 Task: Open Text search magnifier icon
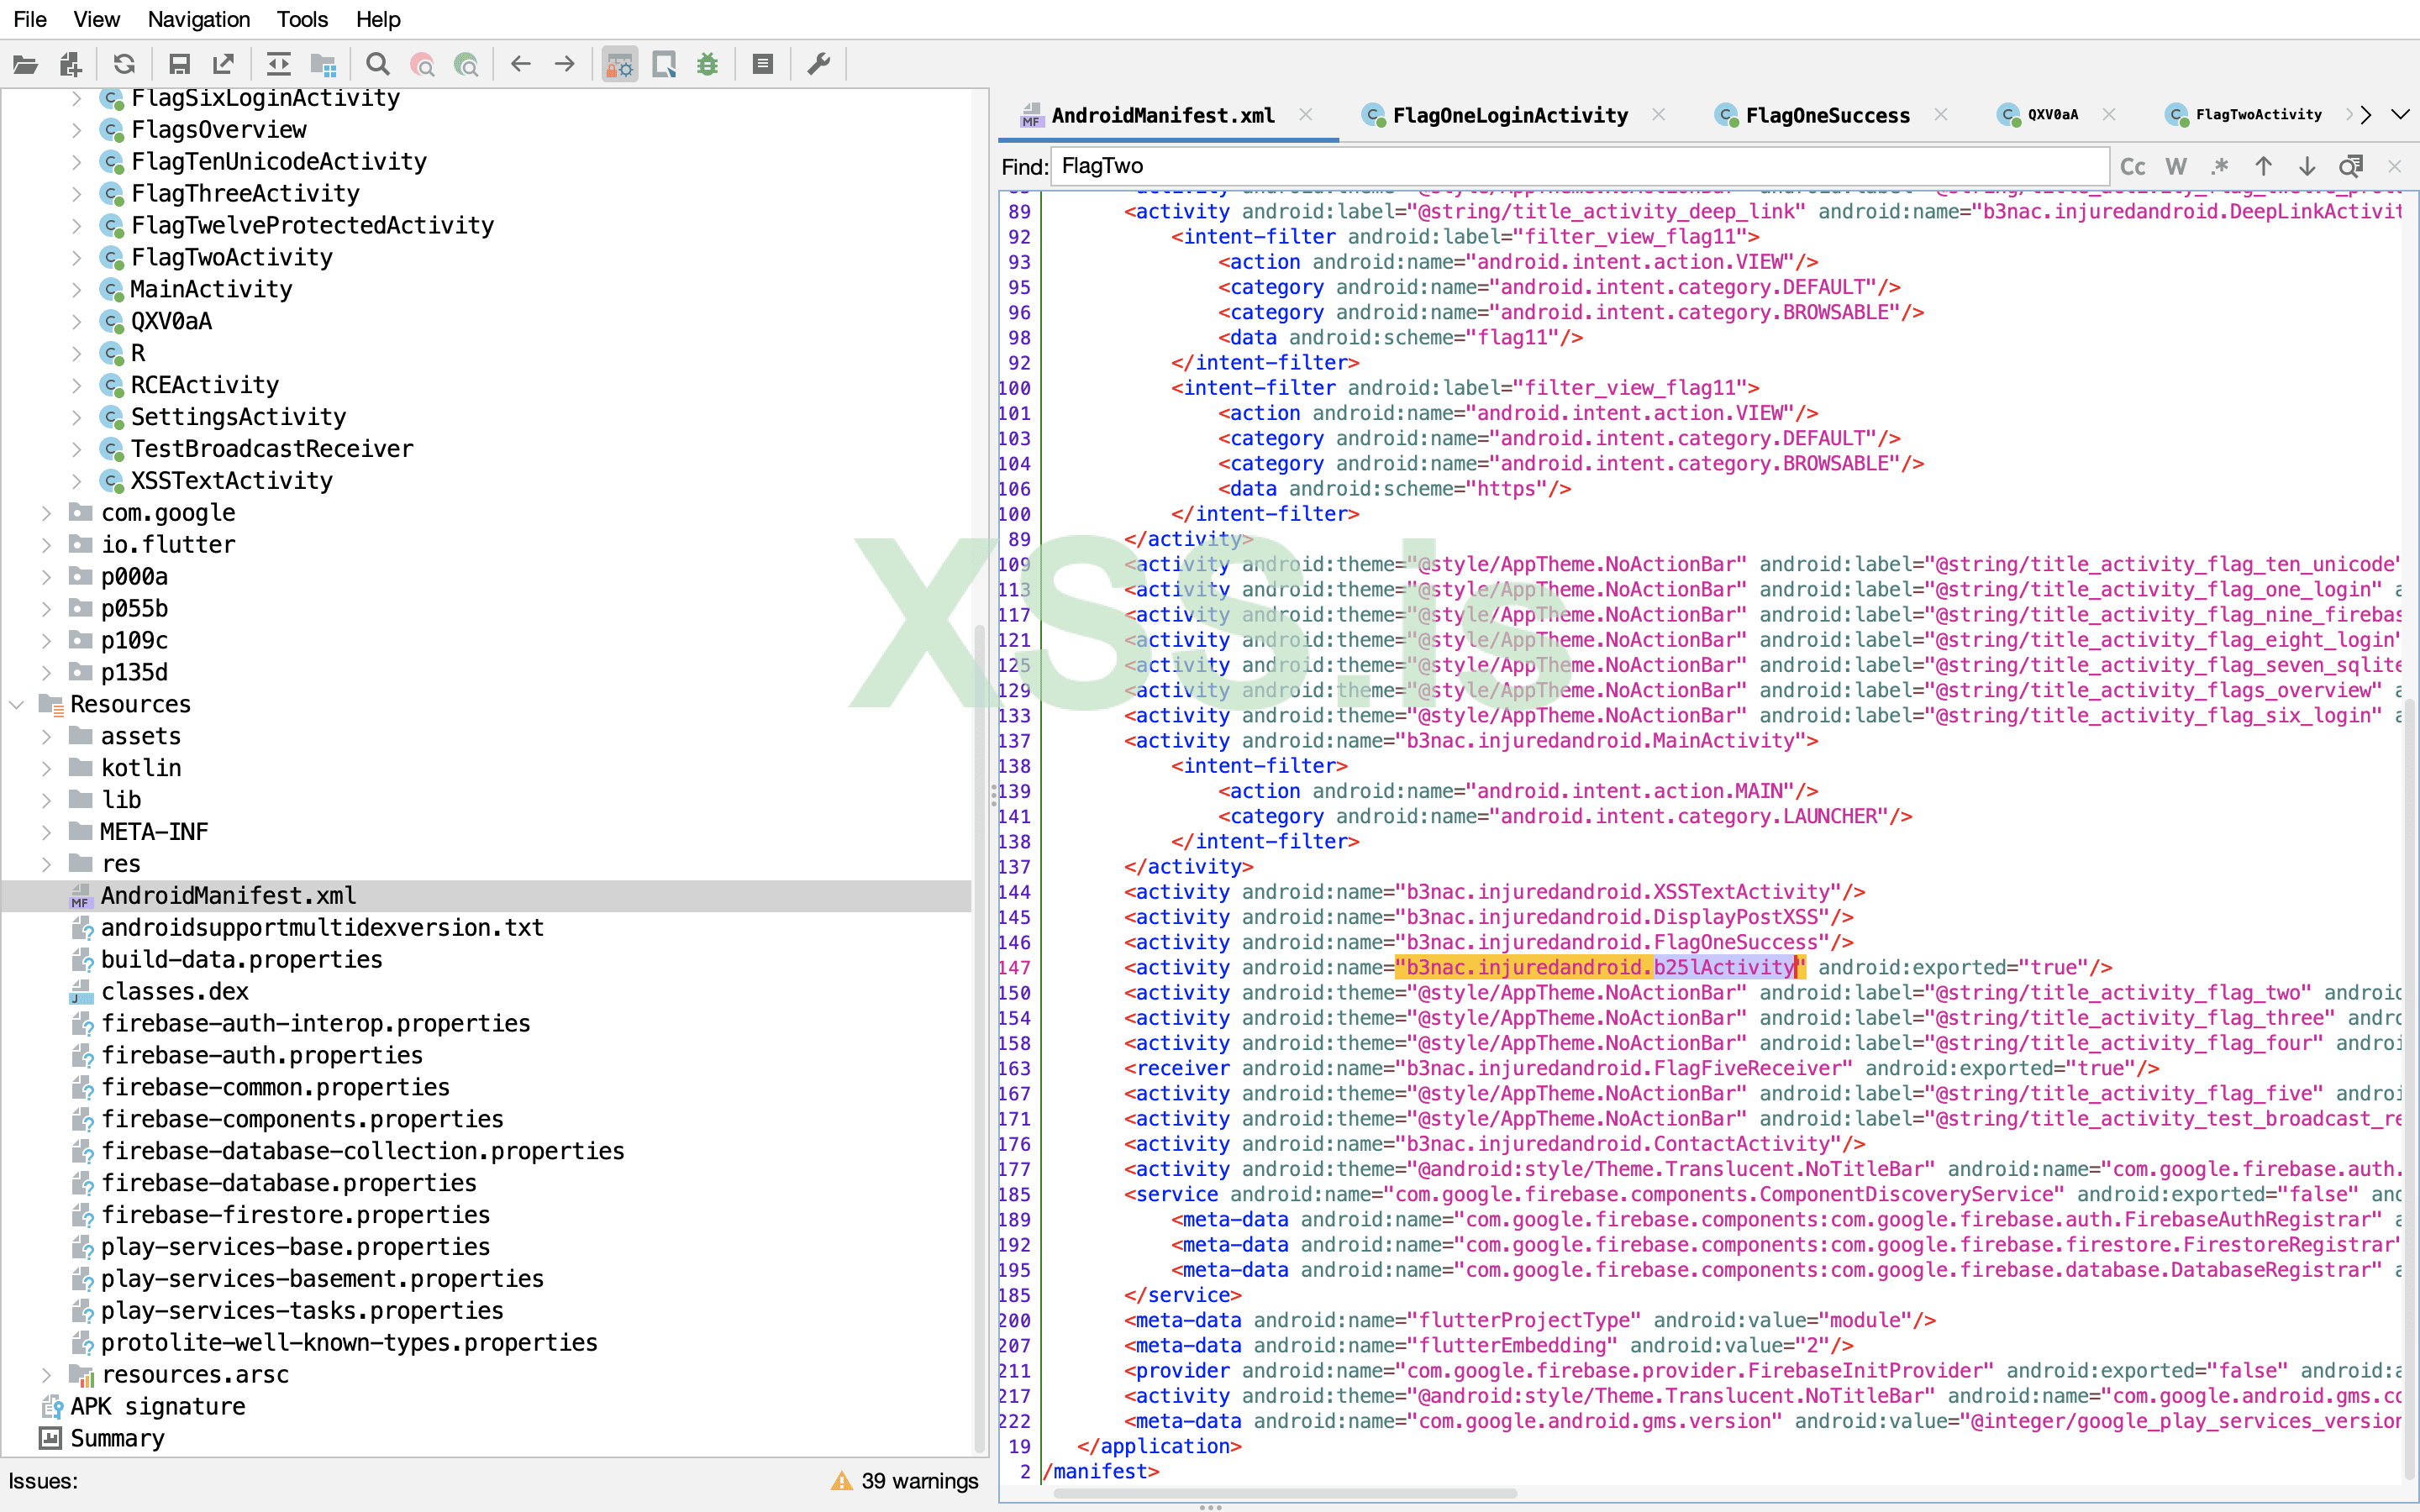point(377,65)
